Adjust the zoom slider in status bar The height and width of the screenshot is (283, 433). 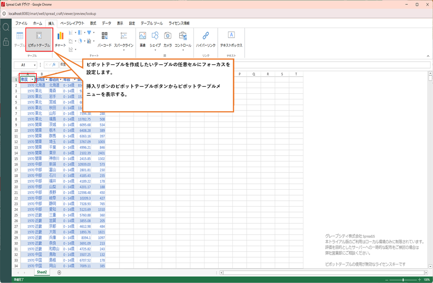click(403, 280)
